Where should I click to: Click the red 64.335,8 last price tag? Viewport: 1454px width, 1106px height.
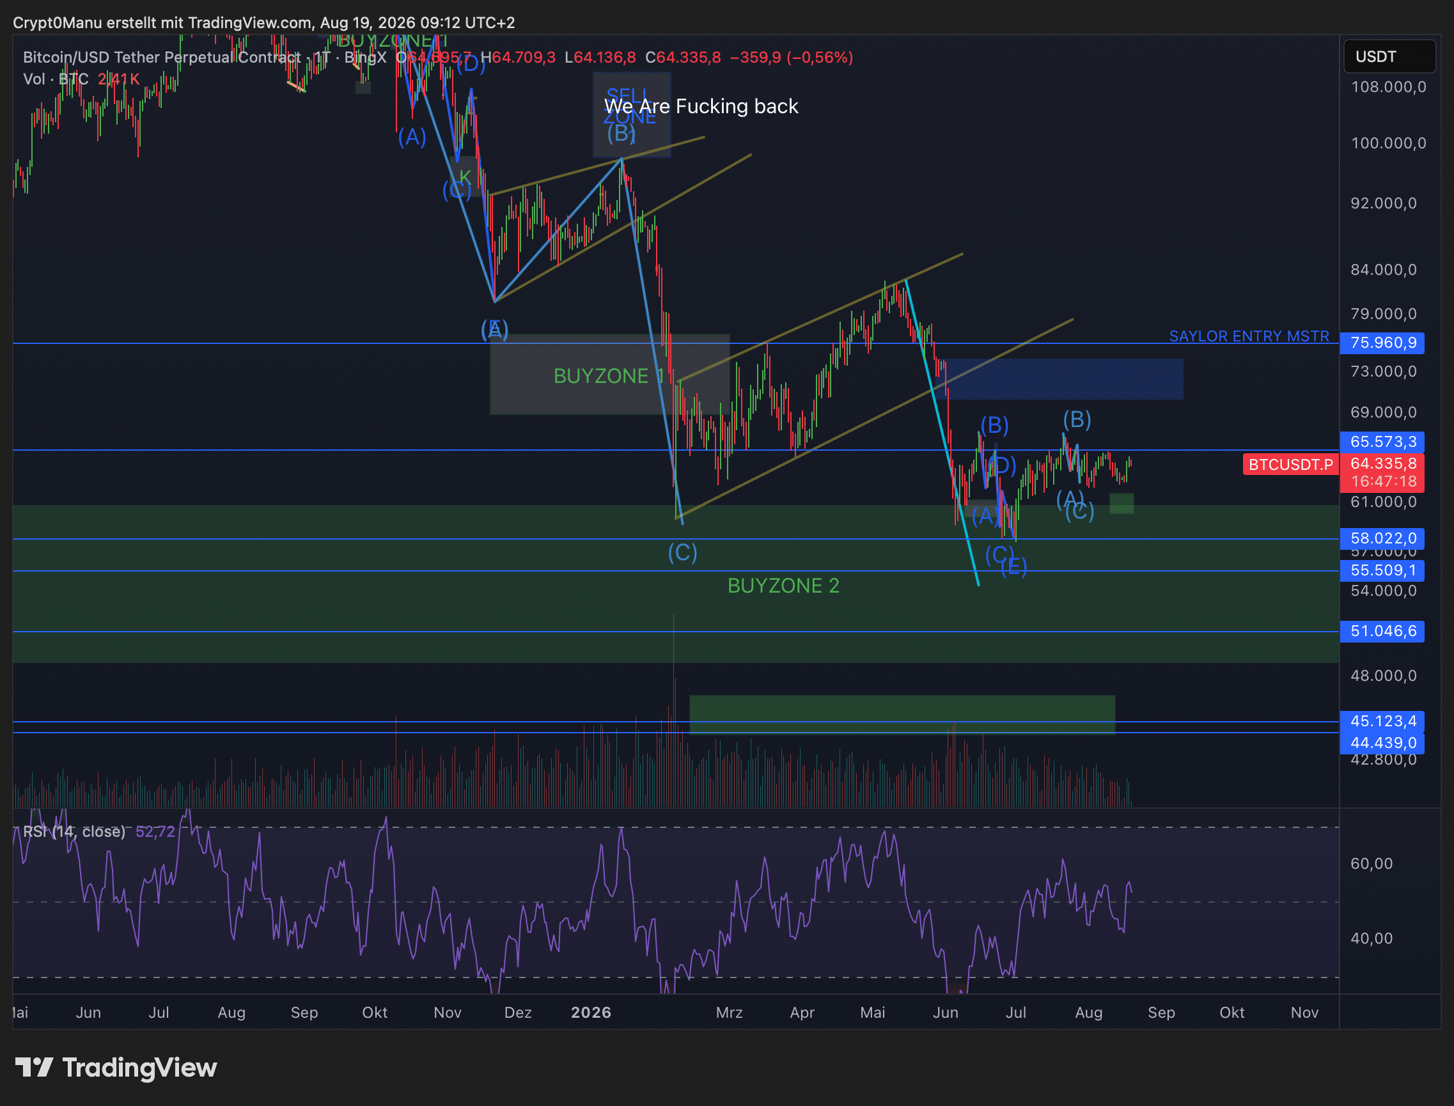pos(1382,463)
